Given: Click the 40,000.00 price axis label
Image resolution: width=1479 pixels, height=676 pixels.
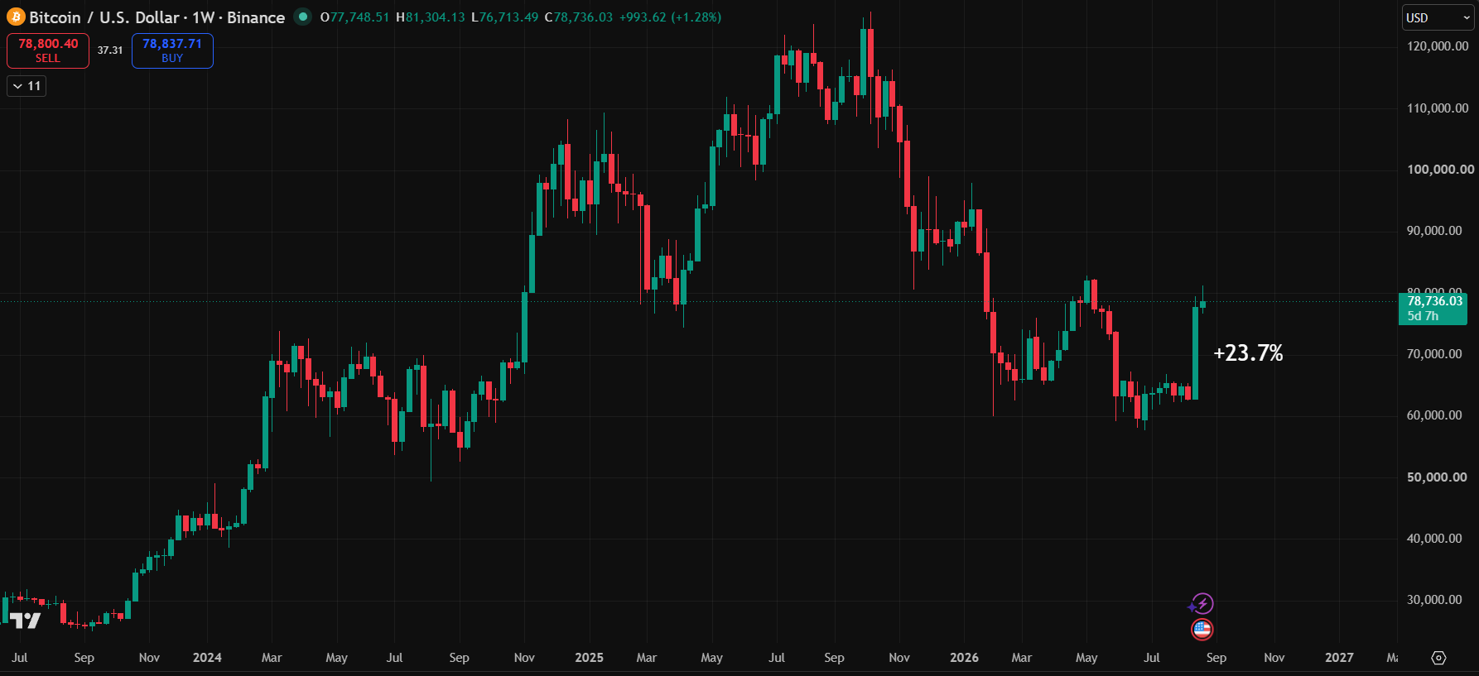Looking at the screenshot, I should coord(1434,539).
